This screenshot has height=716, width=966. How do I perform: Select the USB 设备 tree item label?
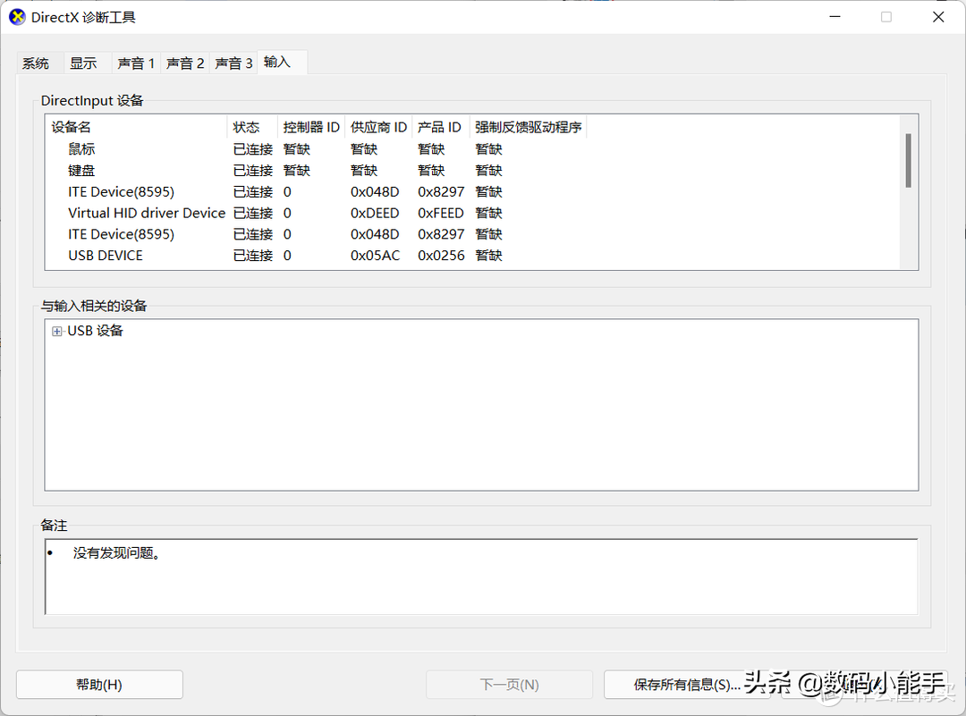coord(95,331)
